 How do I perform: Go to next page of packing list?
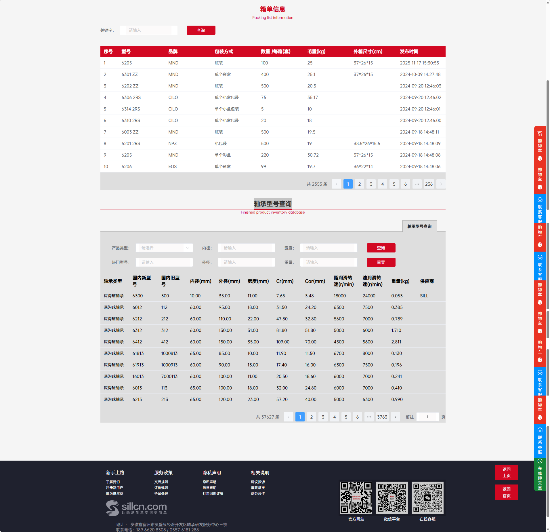click(x=441, y=184)
